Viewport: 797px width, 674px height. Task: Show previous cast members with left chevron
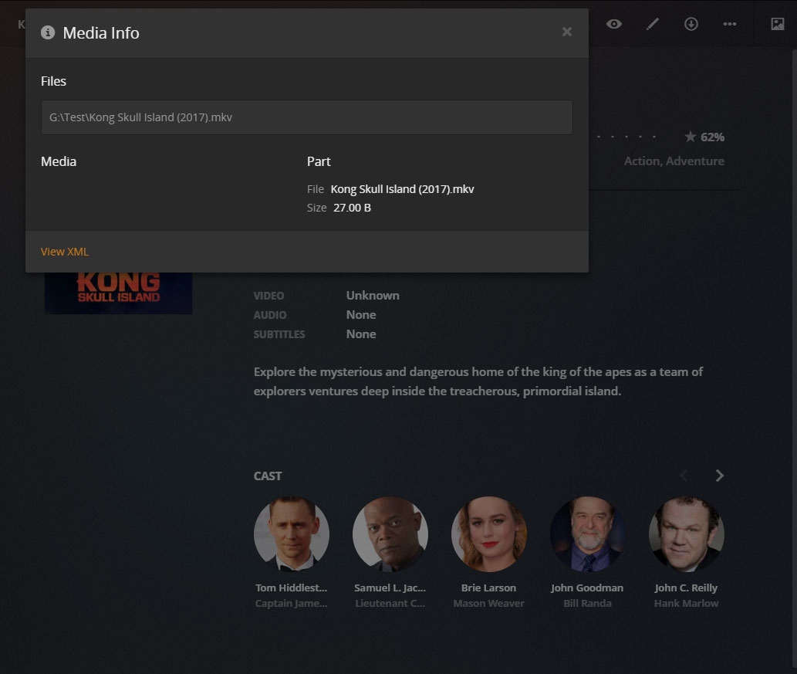(x=684, y=476)
